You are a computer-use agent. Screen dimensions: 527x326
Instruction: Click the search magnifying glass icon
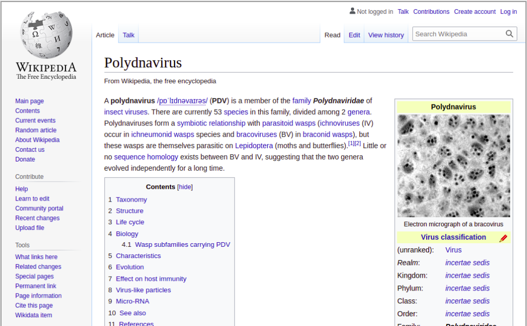(x=509, y=34)
